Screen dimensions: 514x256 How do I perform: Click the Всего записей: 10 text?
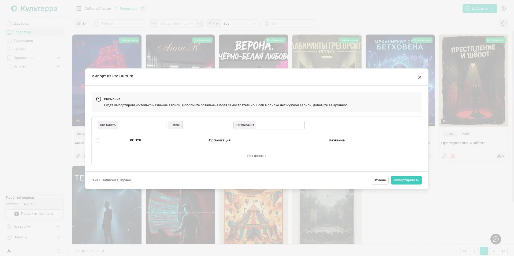coord(89,251)
